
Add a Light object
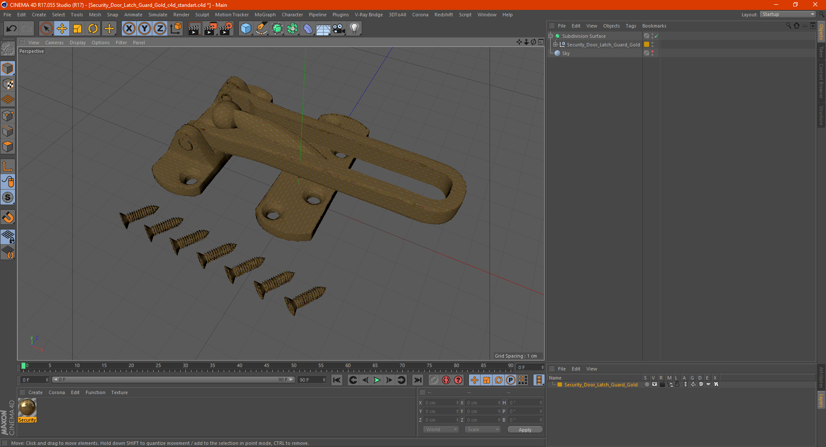coord(354,29)
